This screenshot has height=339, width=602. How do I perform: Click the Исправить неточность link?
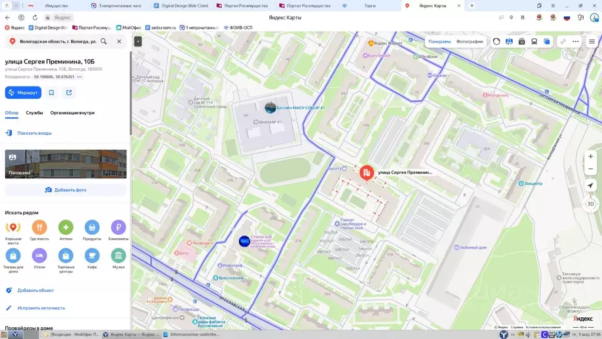pos(41,307)
